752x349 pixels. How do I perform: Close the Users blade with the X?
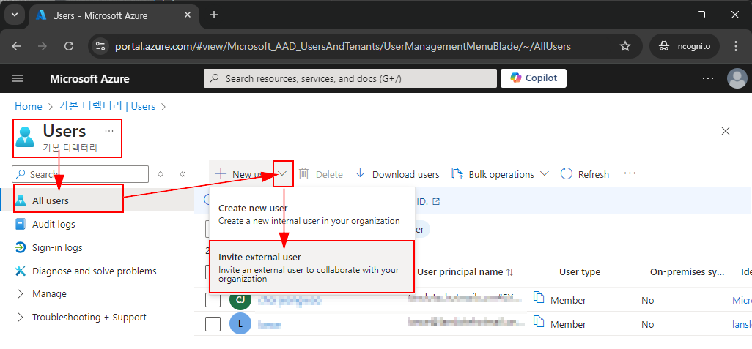point(726,131)
